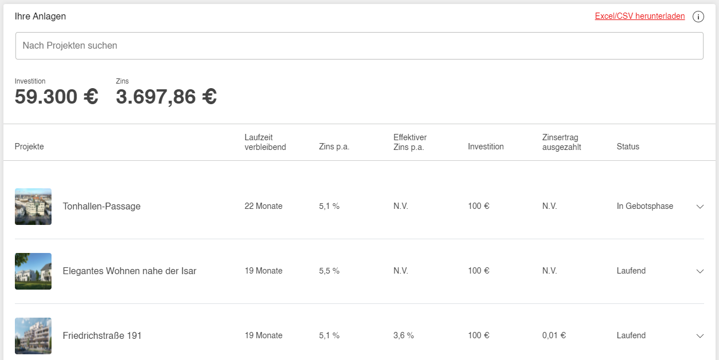Open the Friedrichstraße 191 thumbnail image

click(33, 336)
